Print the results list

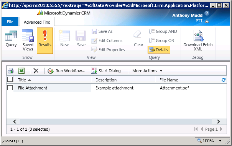(x=11, y=71)
